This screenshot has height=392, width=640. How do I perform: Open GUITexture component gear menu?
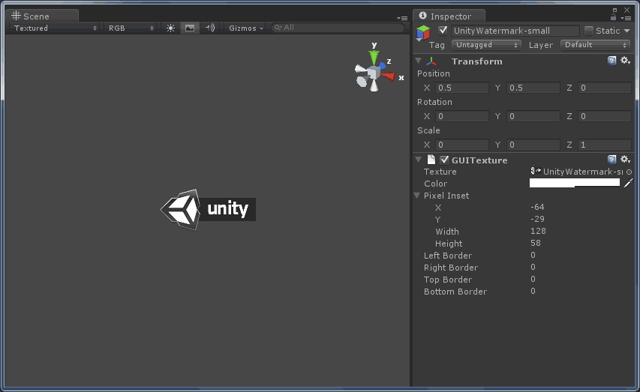click(625, 160)
